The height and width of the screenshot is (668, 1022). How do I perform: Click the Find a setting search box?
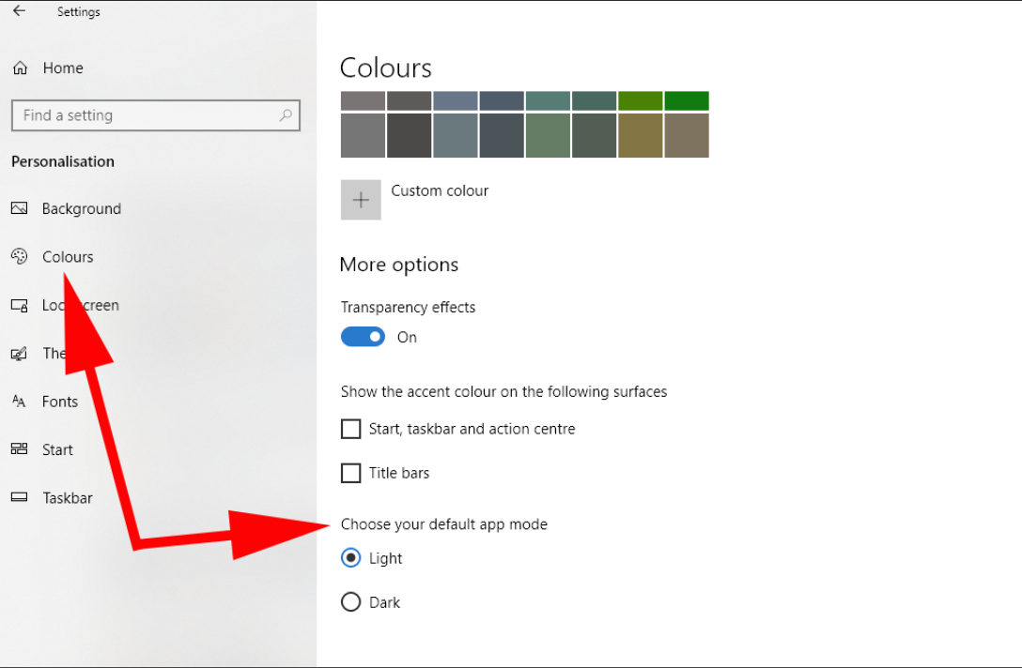(146, 115)
